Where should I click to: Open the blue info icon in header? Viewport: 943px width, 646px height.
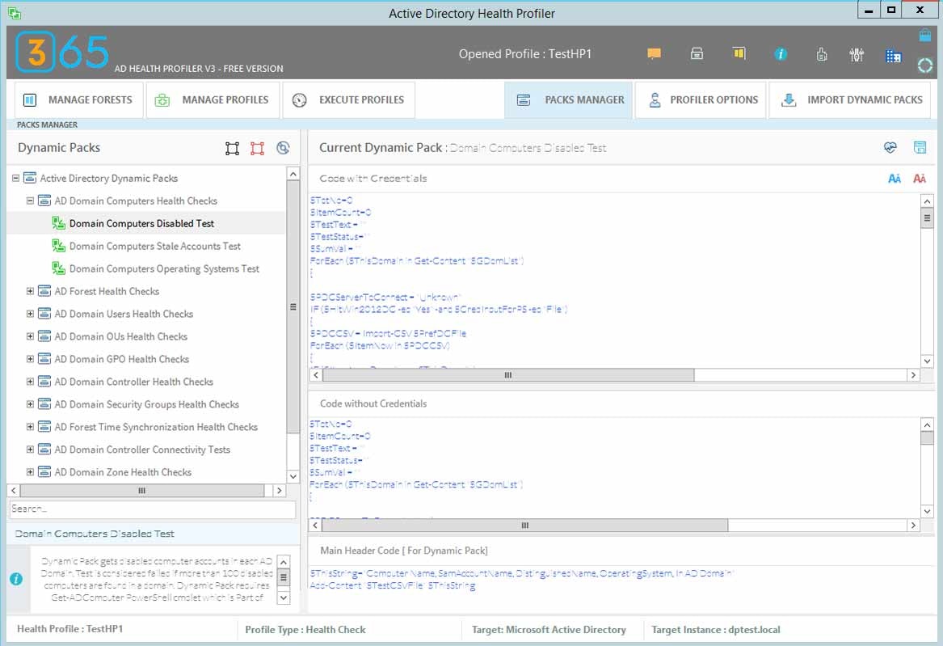(781, 54)
